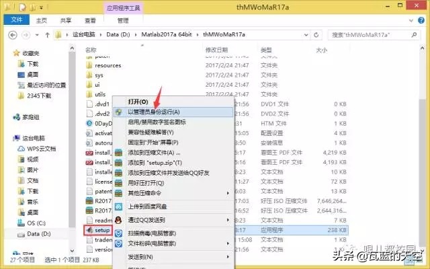Select the sys folder icon
Screen dimensions: 430x269
click(x=89, y=75)
